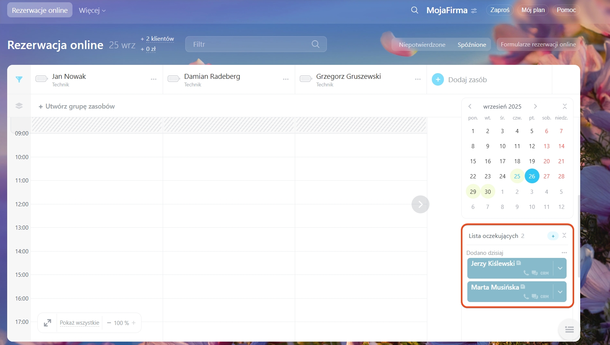Click chat icon on Marta Musińska card
This screenshot has width=610, height=345.
click(x=535, y=296)
